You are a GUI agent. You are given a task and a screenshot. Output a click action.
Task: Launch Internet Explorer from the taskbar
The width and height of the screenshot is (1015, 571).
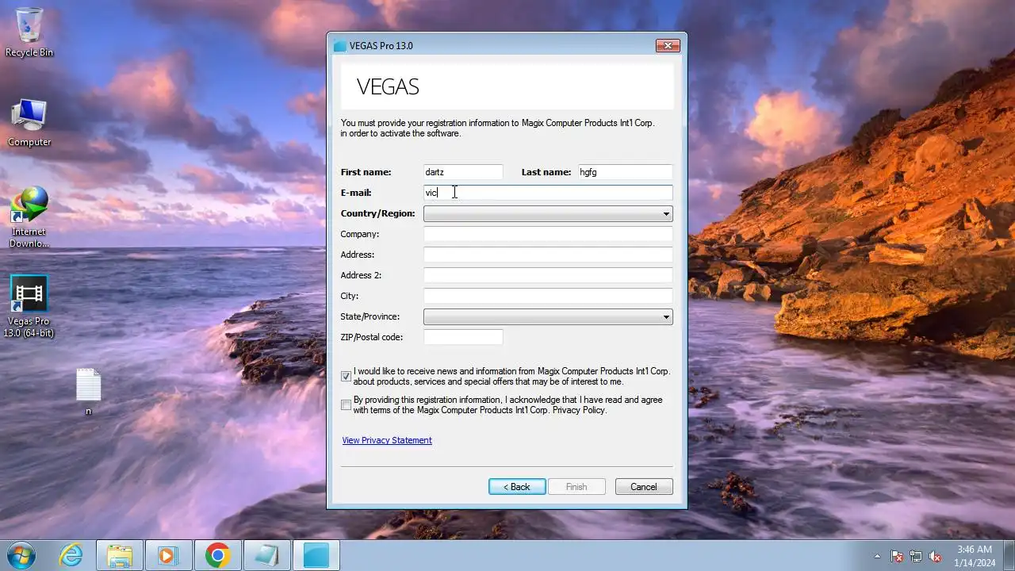[x=71, y=555]
